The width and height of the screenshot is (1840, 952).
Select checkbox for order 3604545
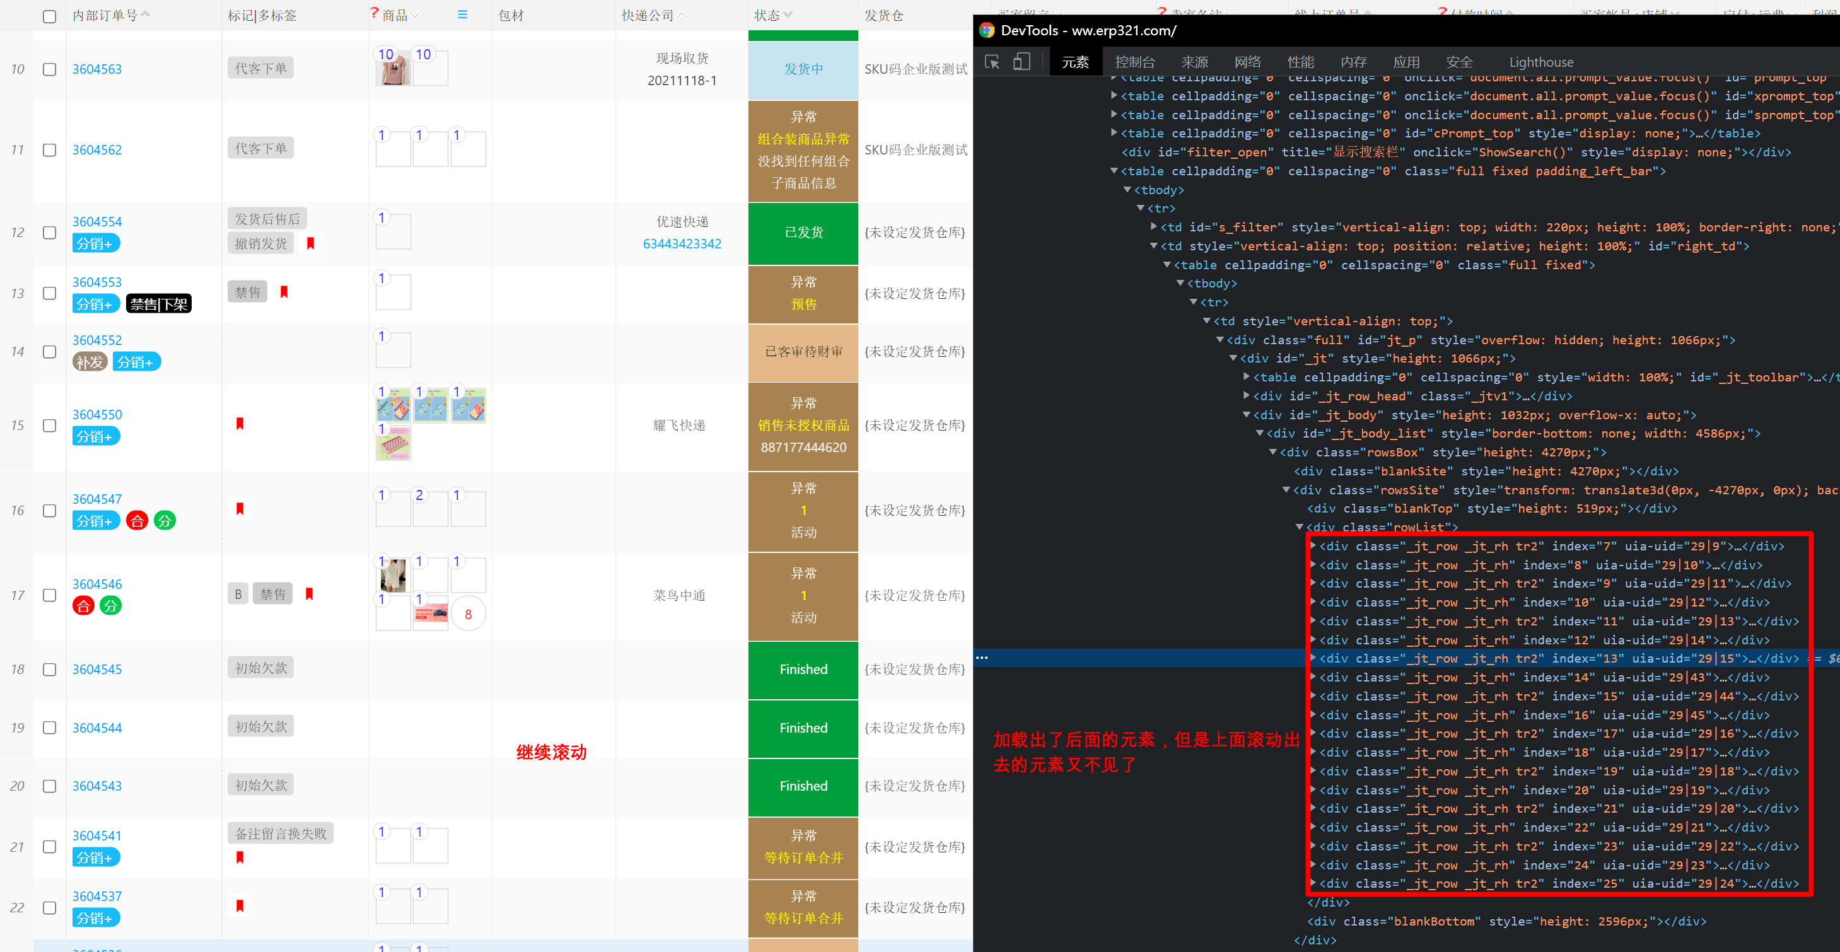[49, 669]
